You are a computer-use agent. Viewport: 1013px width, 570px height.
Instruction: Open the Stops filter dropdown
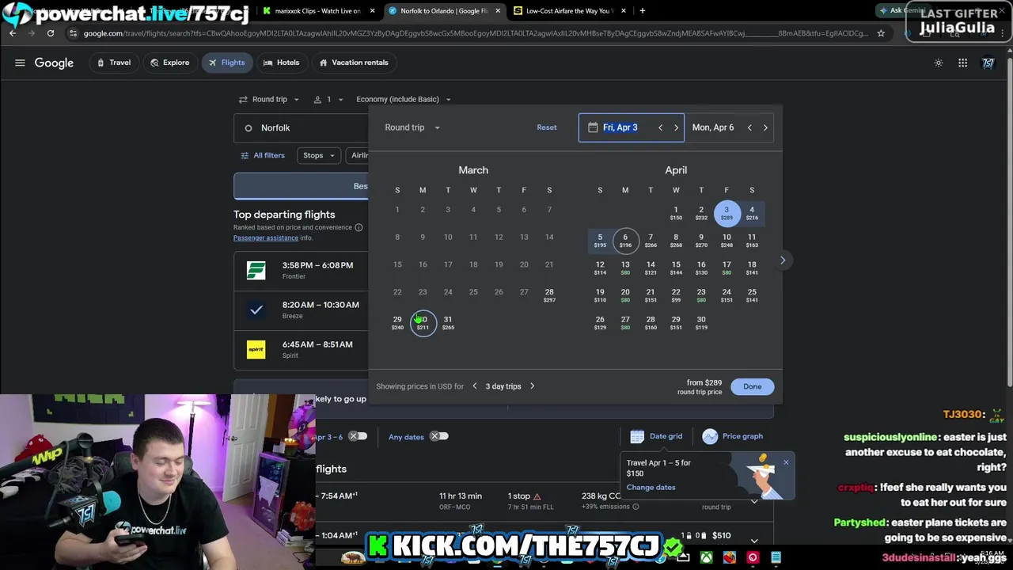point(320,155)
